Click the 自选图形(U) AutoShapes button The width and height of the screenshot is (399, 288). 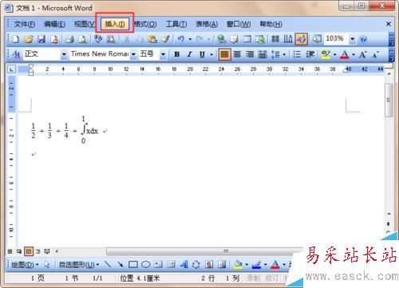pos(79,265)
